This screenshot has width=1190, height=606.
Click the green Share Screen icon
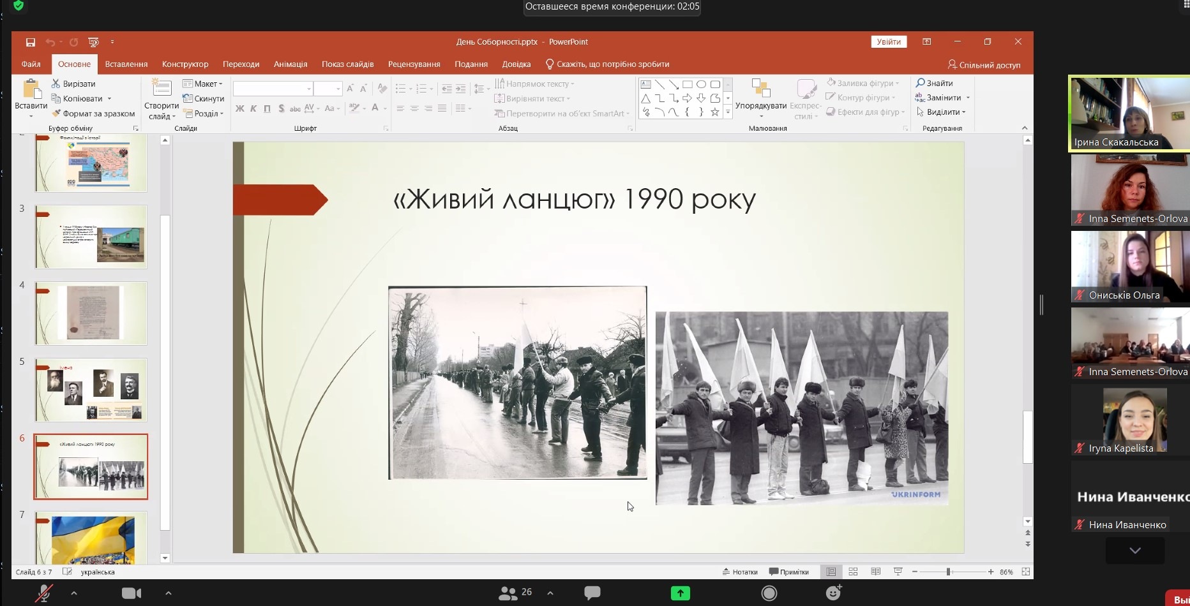tap(680, 593)
